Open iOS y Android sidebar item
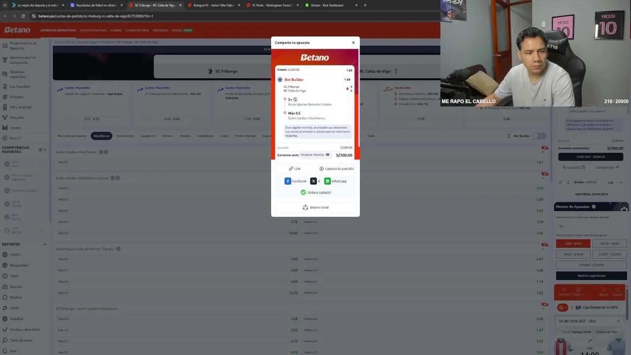631x355 pixels. 20,107
